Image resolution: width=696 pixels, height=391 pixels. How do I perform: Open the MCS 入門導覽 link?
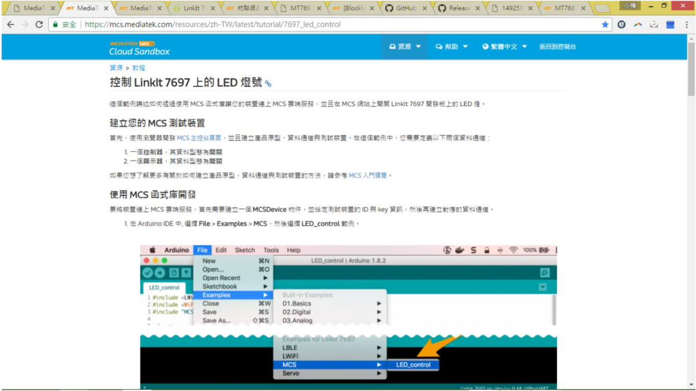click(x=368, y=175)
